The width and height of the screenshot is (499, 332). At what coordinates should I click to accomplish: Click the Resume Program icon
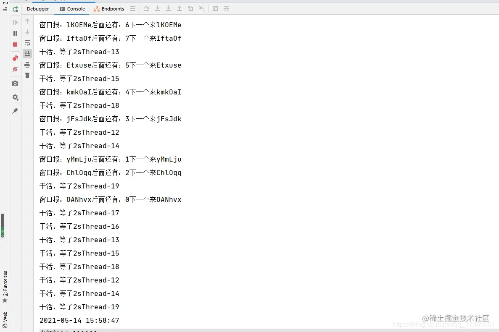pos(15,22)
